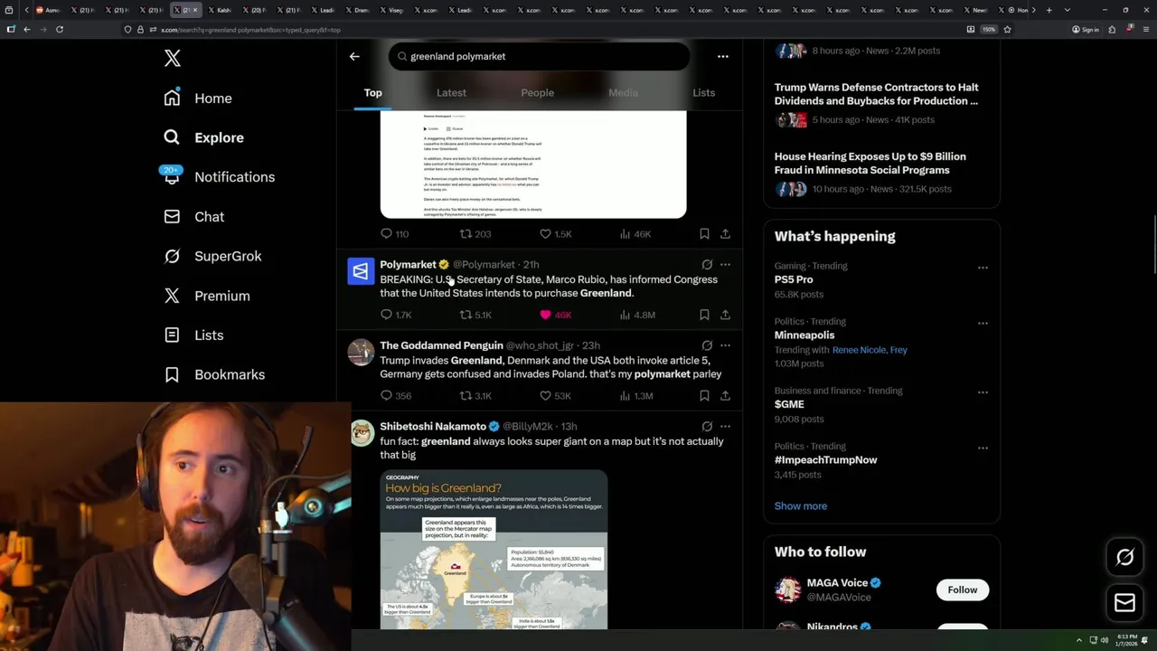1157x651 pixels.
Task: Bookmark The Goddamned Penguin post
Action: point(704,395)
